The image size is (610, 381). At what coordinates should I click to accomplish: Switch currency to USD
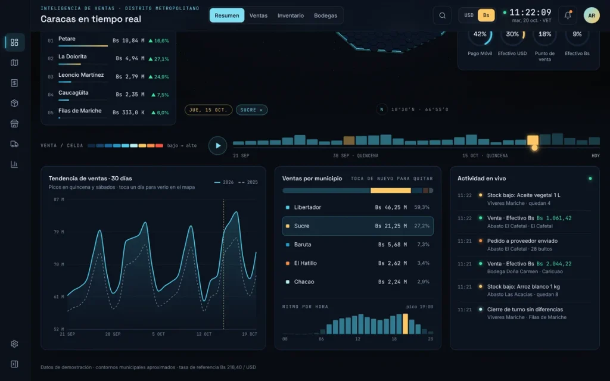[x=469, y=15]
